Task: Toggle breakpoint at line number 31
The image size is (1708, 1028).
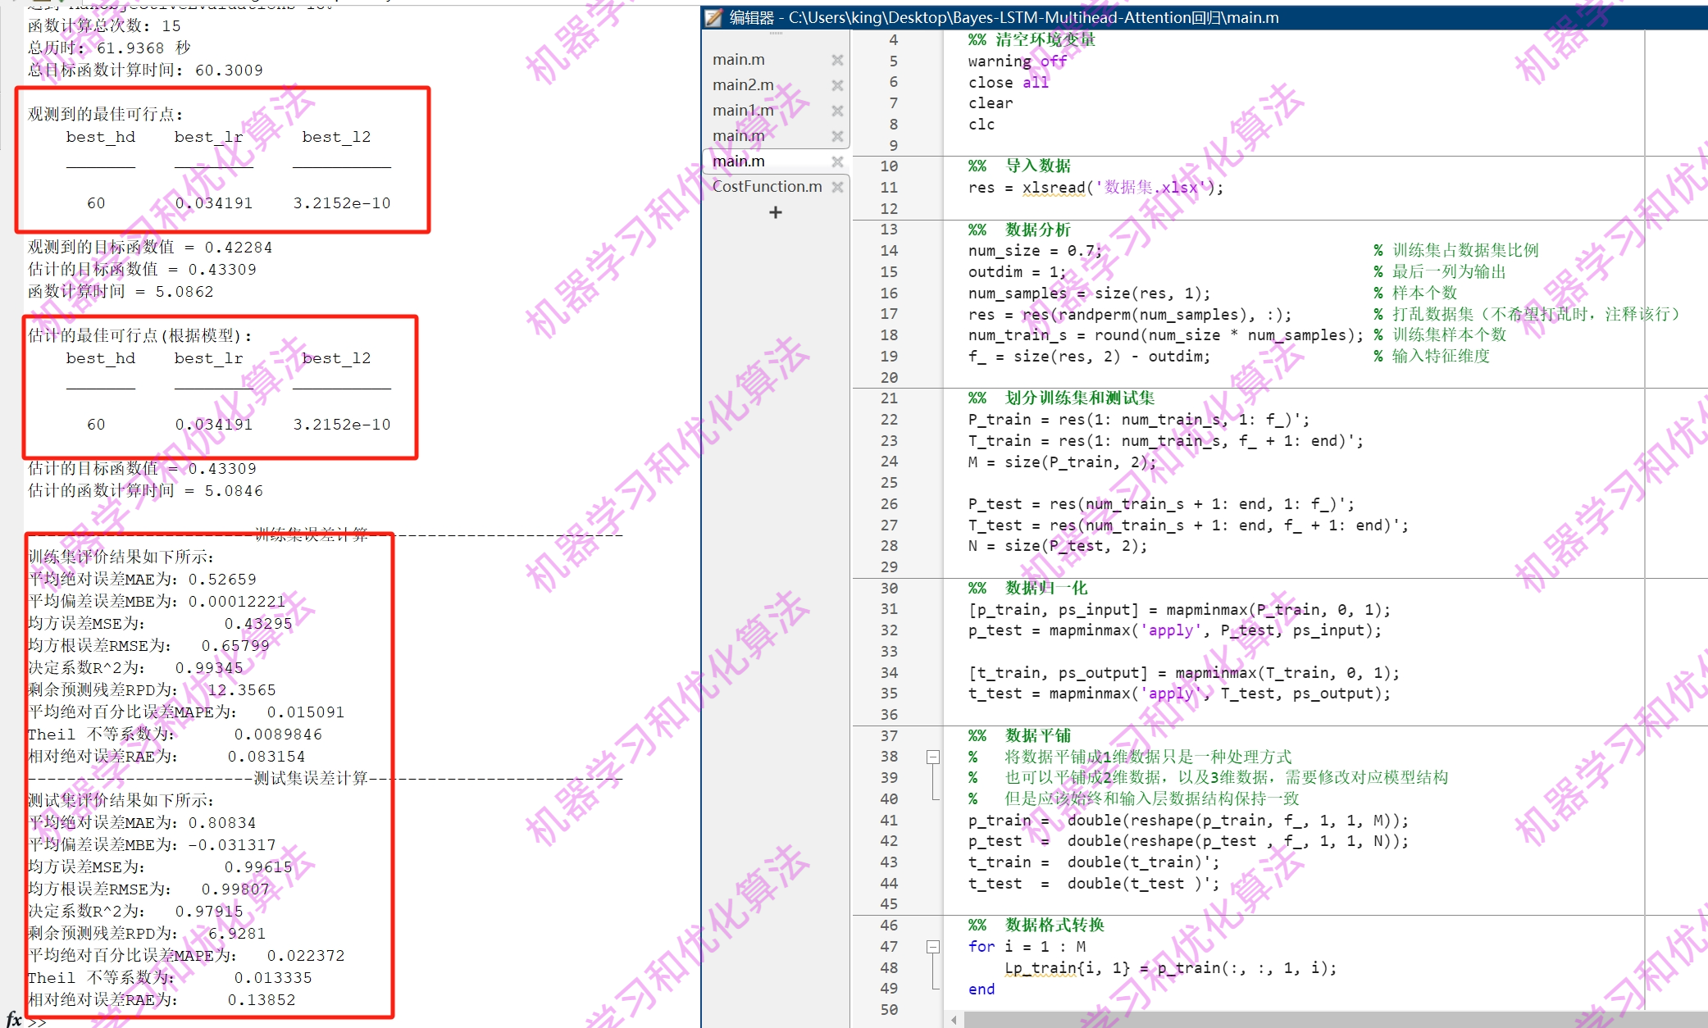Action: click(x=889, y=609)
